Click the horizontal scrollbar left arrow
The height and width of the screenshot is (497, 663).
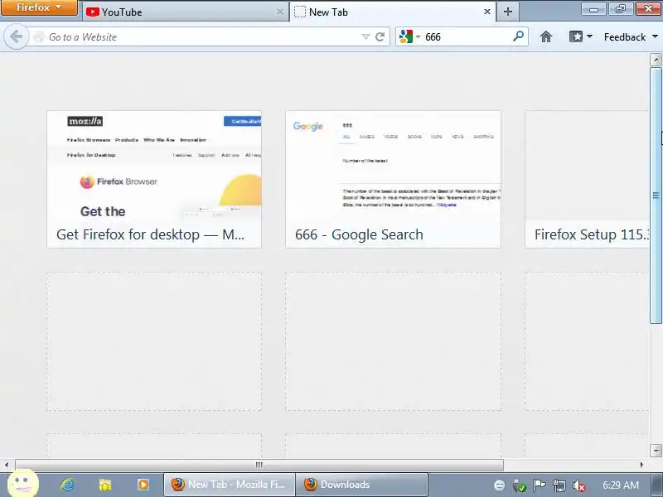(7, 465)
